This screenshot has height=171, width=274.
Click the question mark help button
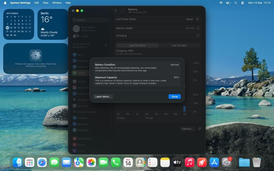click(199, 129)
